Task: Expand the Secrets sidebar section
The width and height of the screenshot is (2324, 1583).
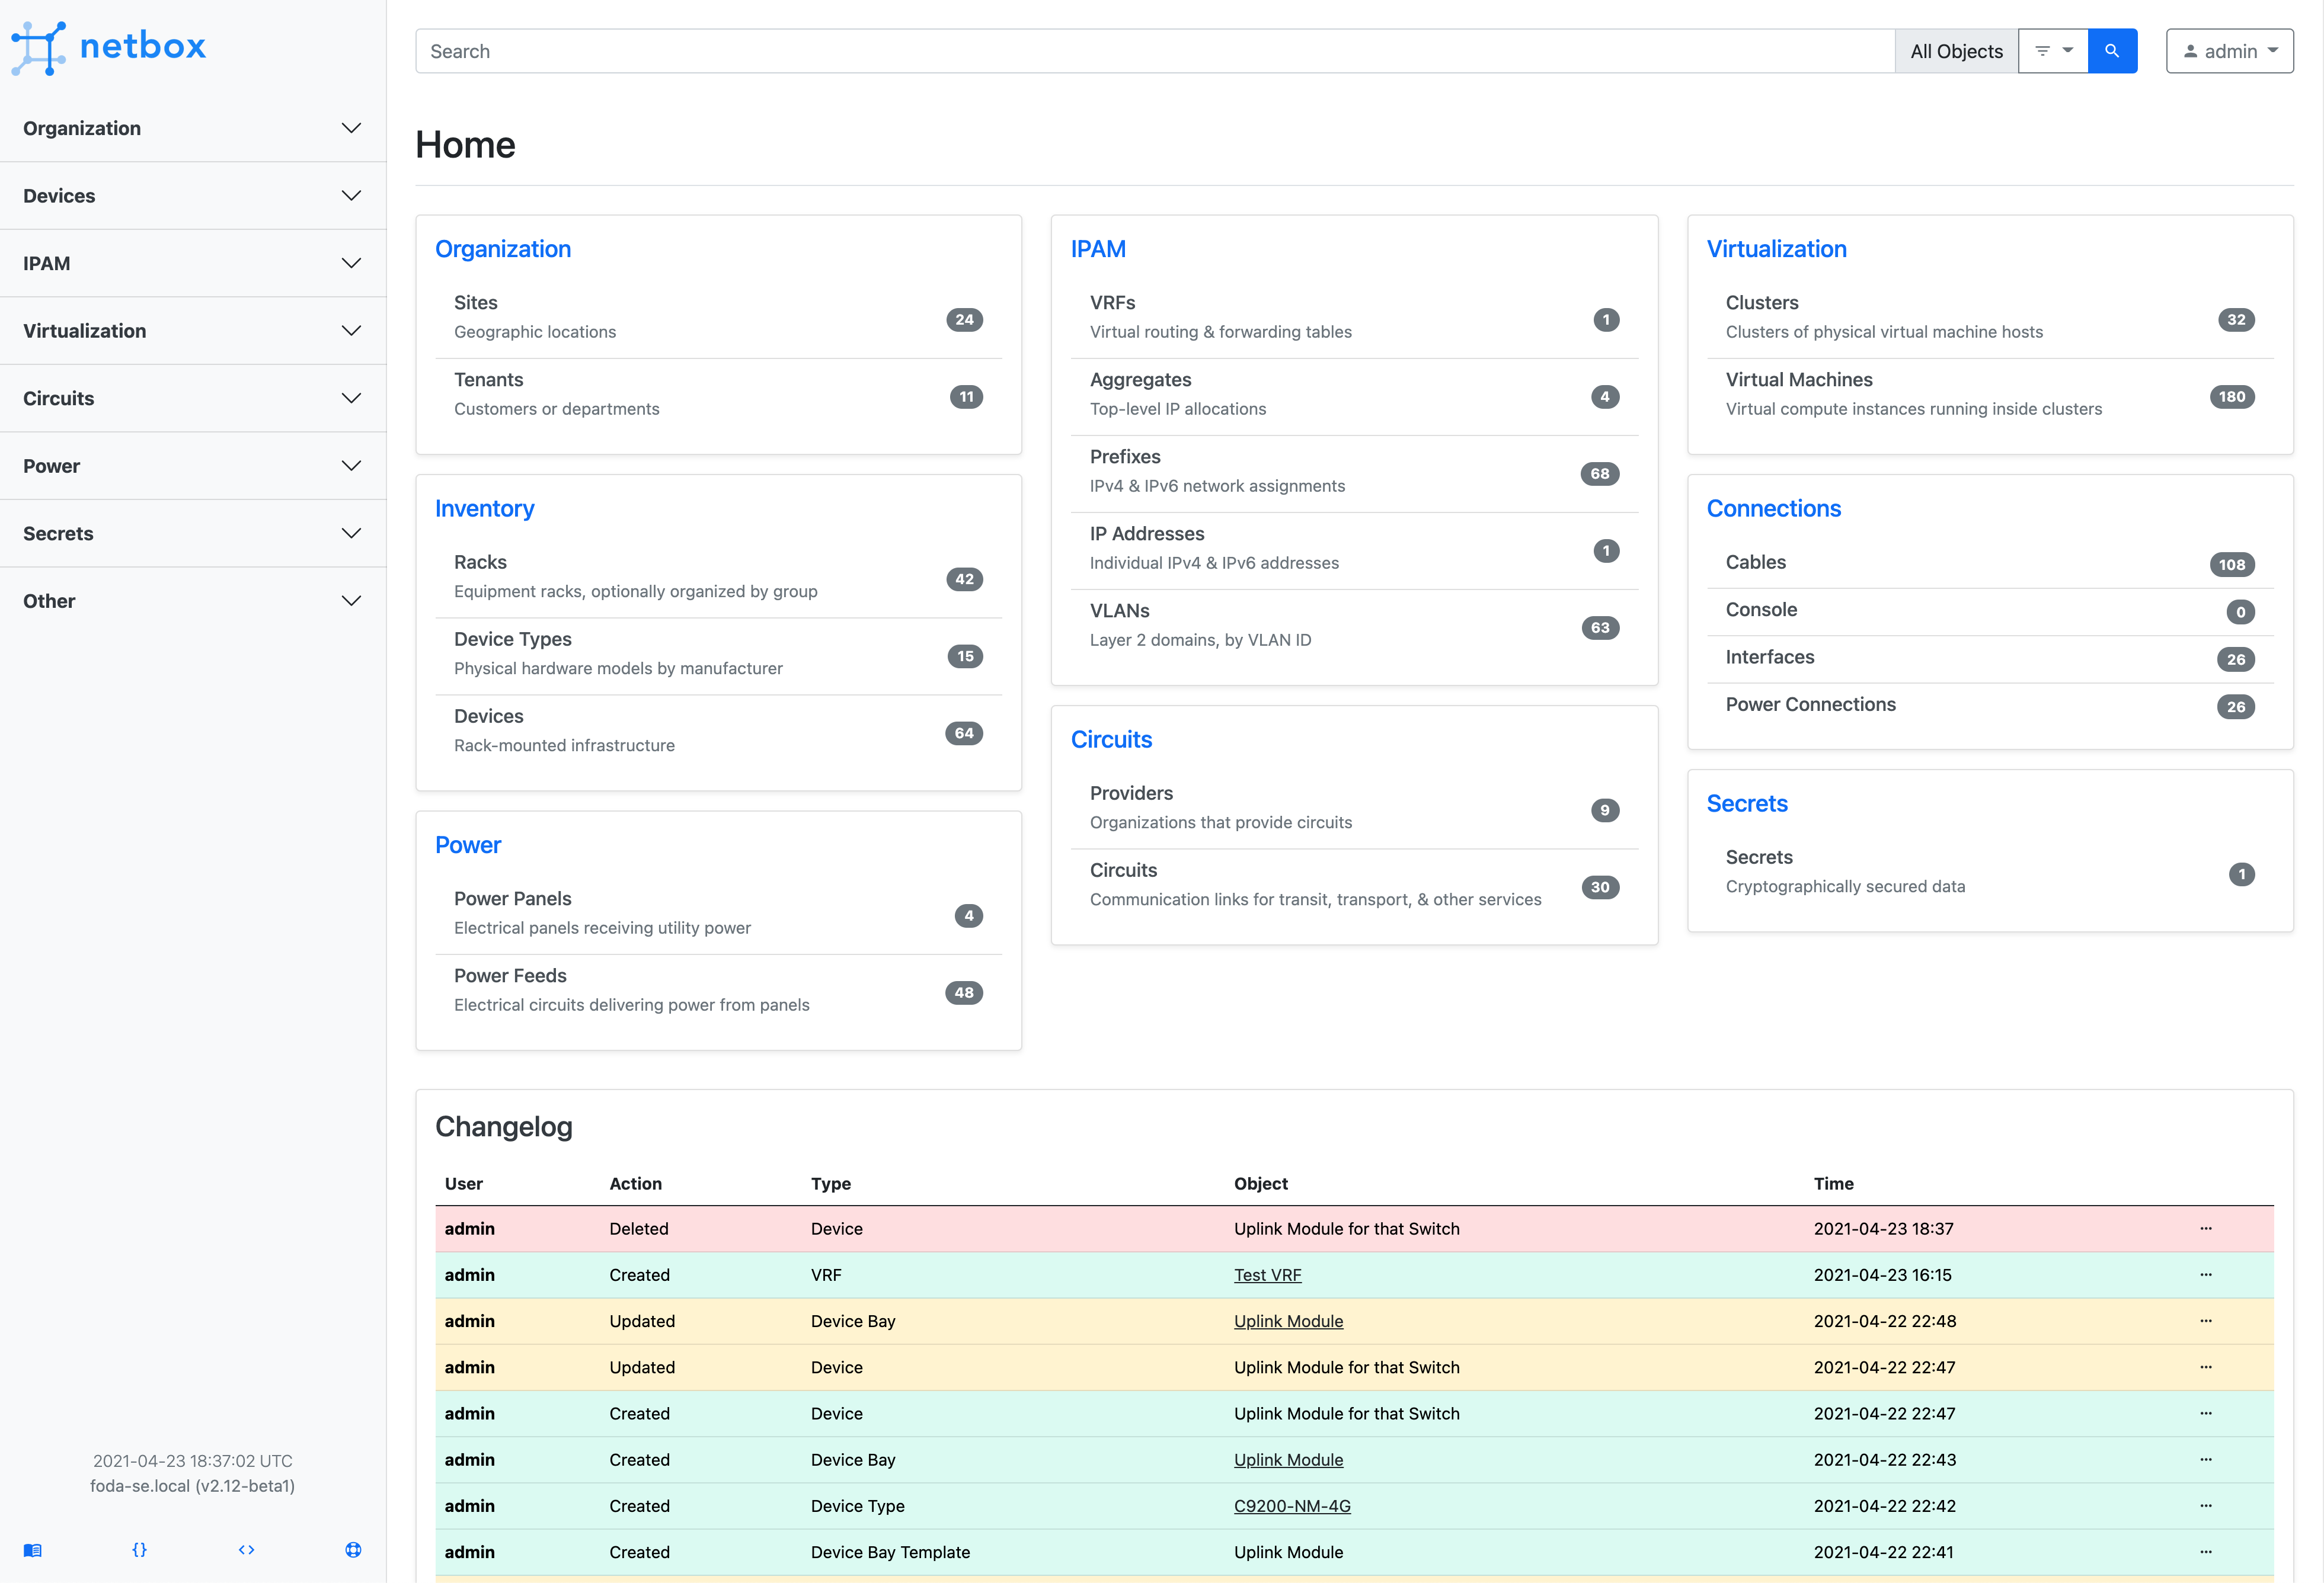Action: click(x=192, y=533)
